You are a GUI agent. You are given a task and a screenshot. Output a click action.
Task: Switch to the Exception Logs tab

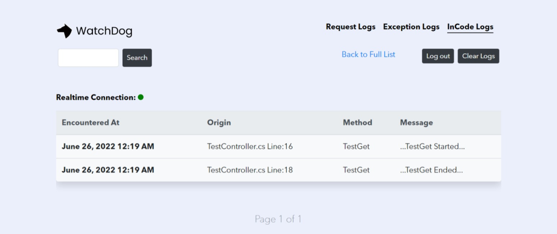(x=411, y=27)
